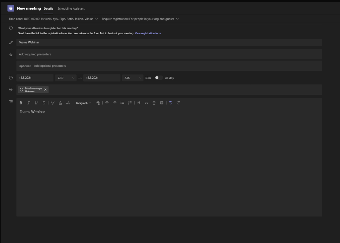Insert a hyperlink into the description

point(146,103)
